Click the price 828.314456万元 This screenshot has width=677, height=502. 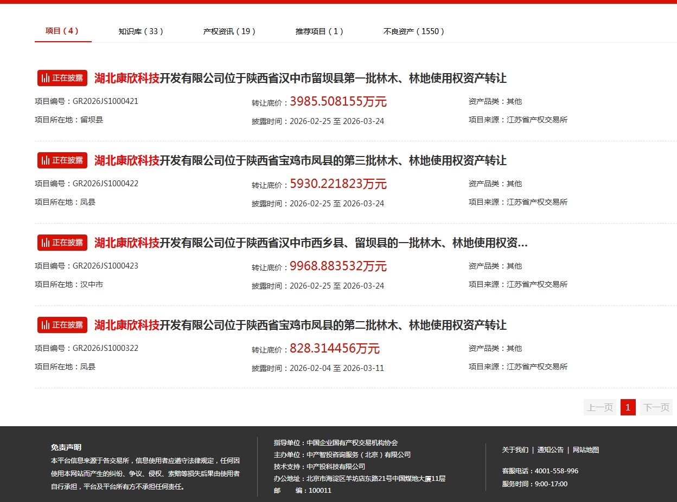(x=335, y=349)
